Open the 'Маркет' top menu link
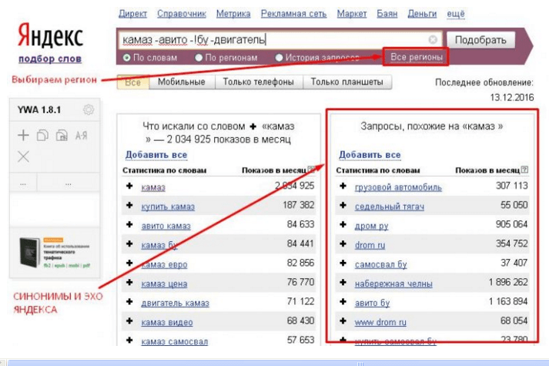Image resolution: width=549 pixels, height=366 pixels. click(x=352, y=14)
